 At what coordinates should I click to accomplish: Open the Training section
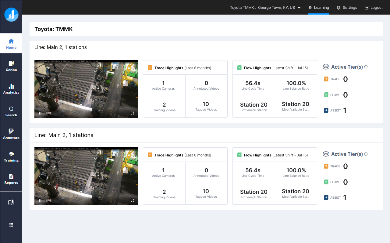tap(11, 156)
